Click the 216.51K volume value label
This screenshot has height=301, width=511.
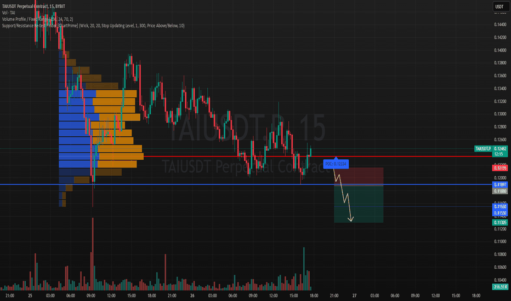(500, 287)
